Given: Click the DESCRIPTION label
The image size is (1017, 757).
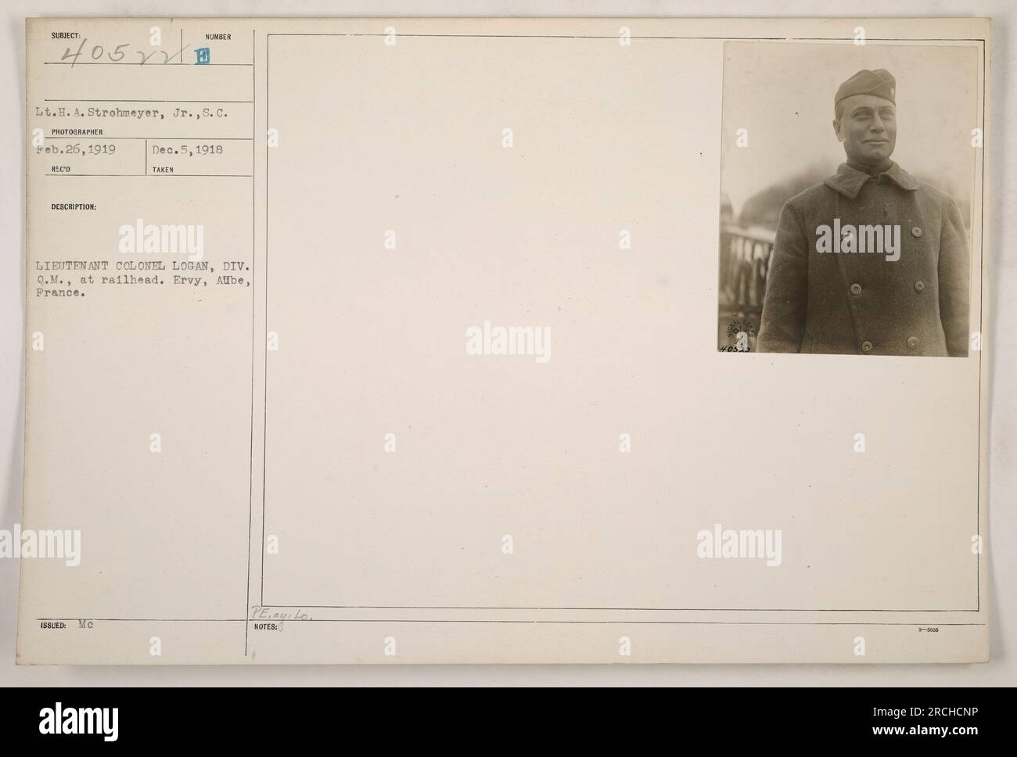Looking at the screenshot, I should point(74,206).
